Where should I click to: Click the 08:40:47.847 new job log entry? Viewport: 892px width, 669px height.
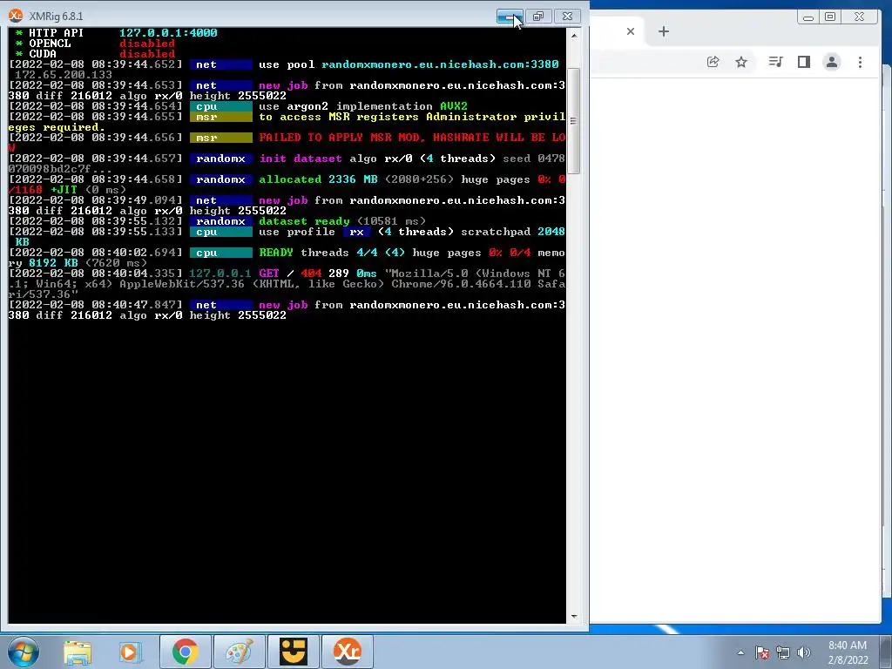[x=287, y=310]
